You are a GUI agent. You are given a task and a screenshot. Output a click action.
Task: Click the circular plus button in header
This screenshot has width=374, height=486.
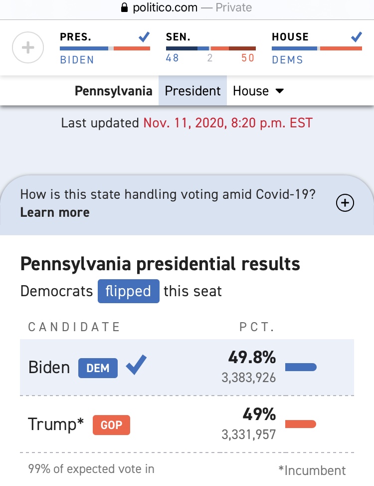(x=28, y=47)
